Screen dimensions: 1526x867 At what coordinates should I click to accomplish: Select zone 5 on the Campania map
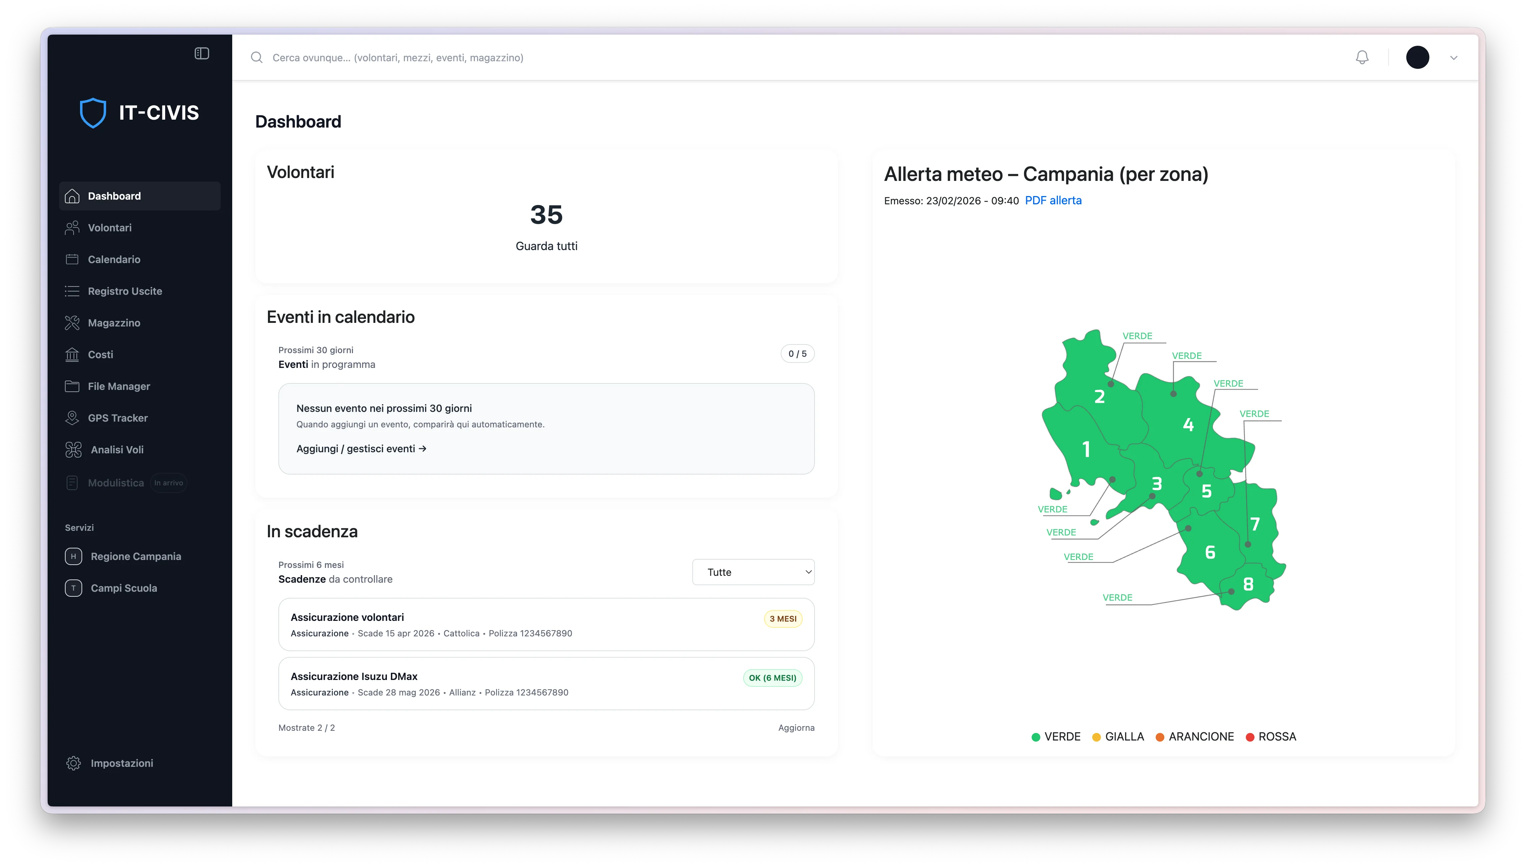pyautogui.click(x=1206, y=491)
